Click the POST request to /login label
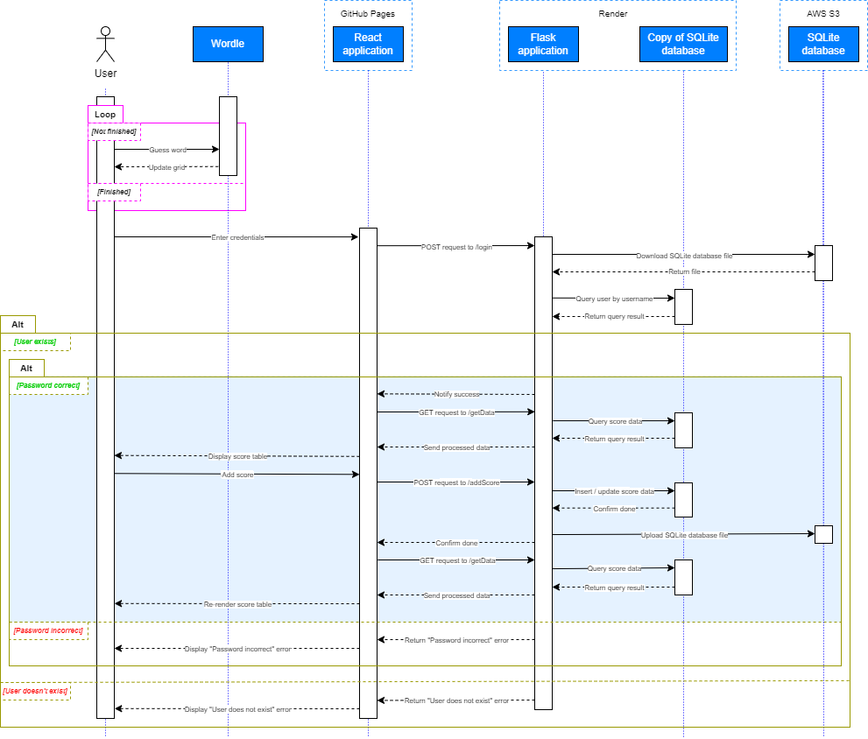 pyautogui.click(x=456, y=247)
